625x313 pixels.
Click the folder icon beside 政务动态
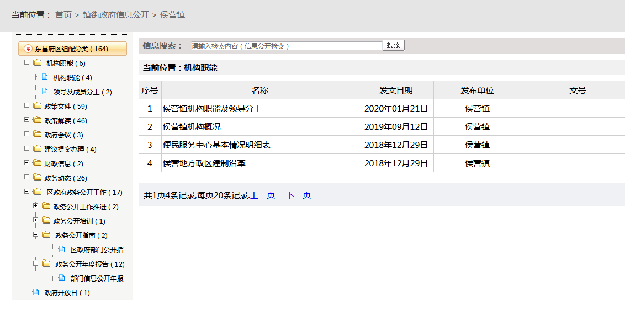pos(37,178)
